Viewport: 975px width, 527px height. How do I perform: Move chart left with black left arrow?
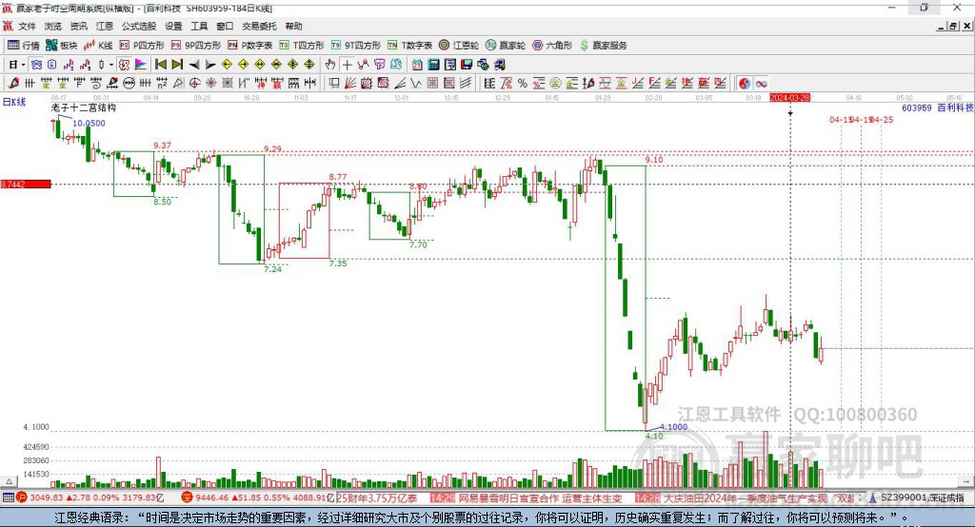(x=194, y=65)
